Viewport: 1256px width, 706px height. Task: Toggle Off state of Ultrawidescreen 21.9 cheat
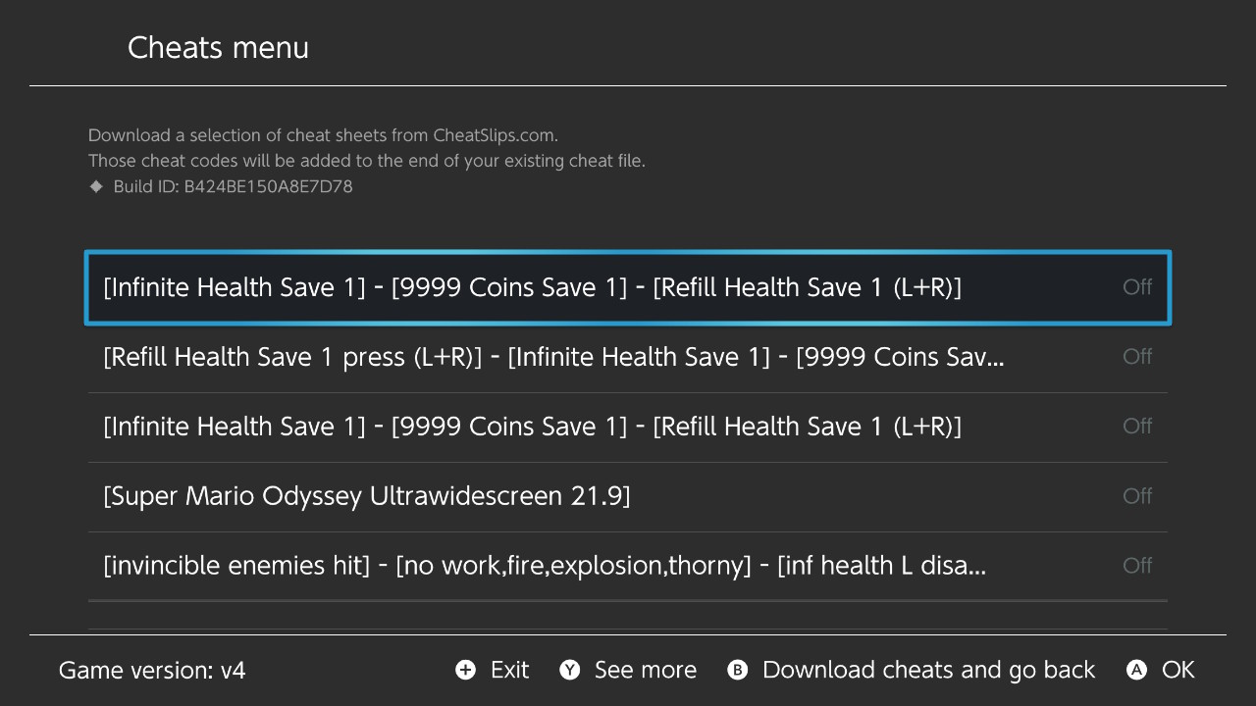[x=1137, y=496]
